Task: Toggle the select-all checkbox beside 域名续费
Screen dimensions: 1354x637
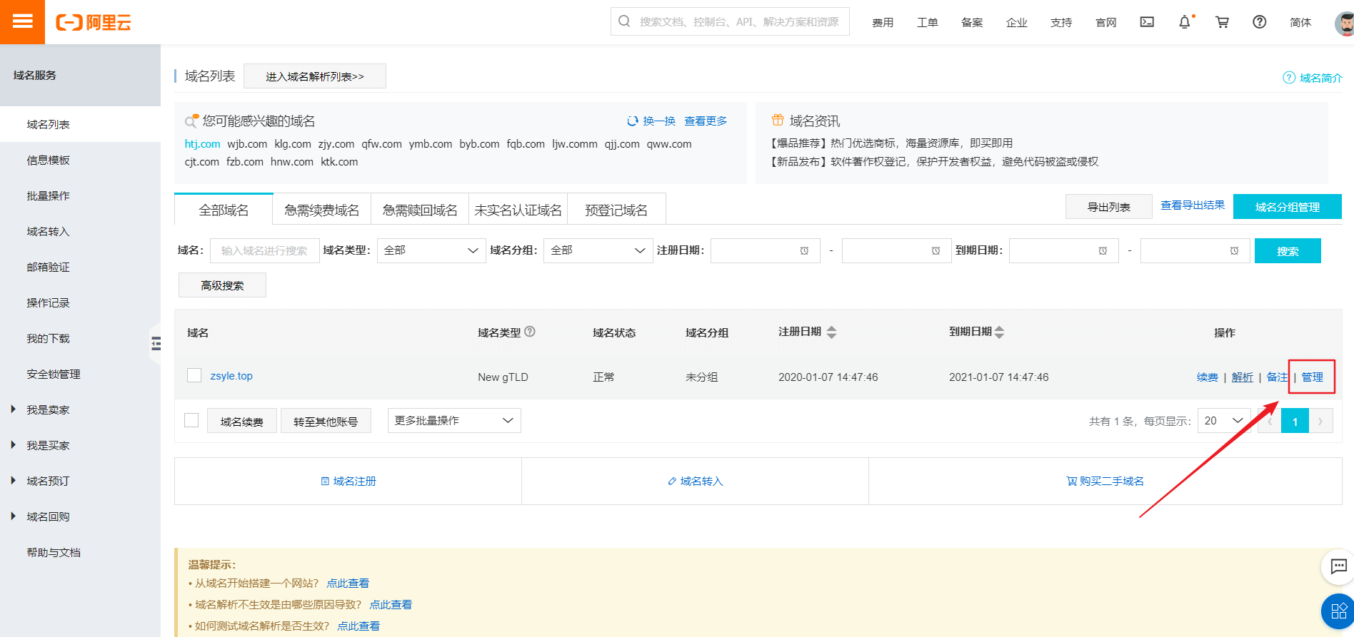Action: coord(191,420)
